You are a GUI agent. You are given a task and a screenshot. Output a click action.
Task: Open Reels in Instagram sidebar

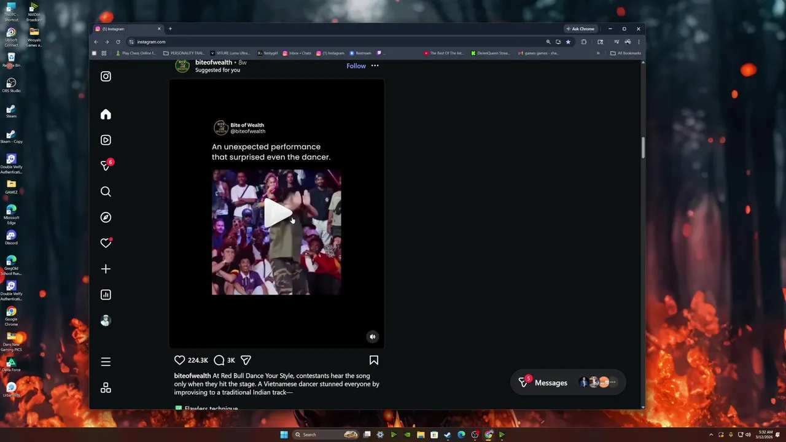106,140
